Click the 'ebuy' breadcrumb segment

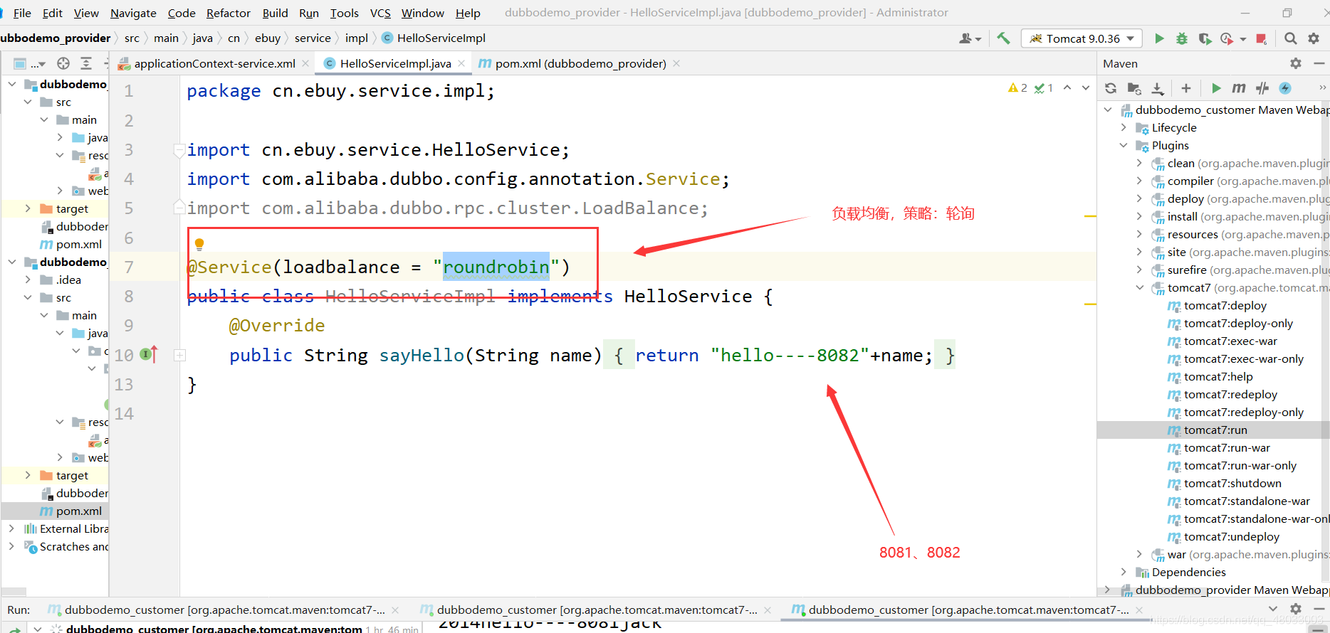[x=268, y=38]
